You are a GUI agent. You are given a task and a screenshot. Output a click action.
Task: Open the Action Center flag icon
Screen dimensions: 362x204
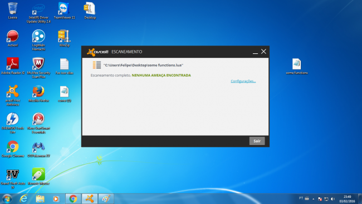point(320,199)
